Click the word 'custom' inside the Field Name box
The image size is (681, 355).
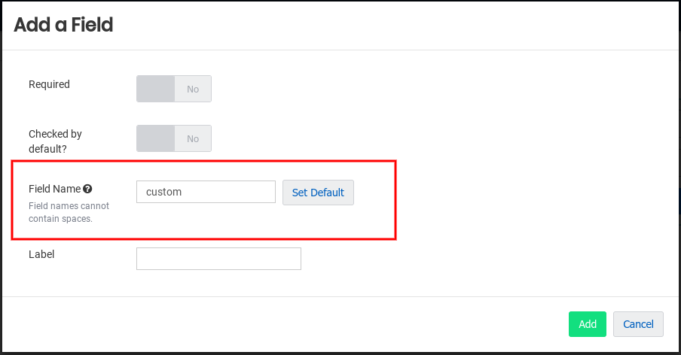point(163,192)
